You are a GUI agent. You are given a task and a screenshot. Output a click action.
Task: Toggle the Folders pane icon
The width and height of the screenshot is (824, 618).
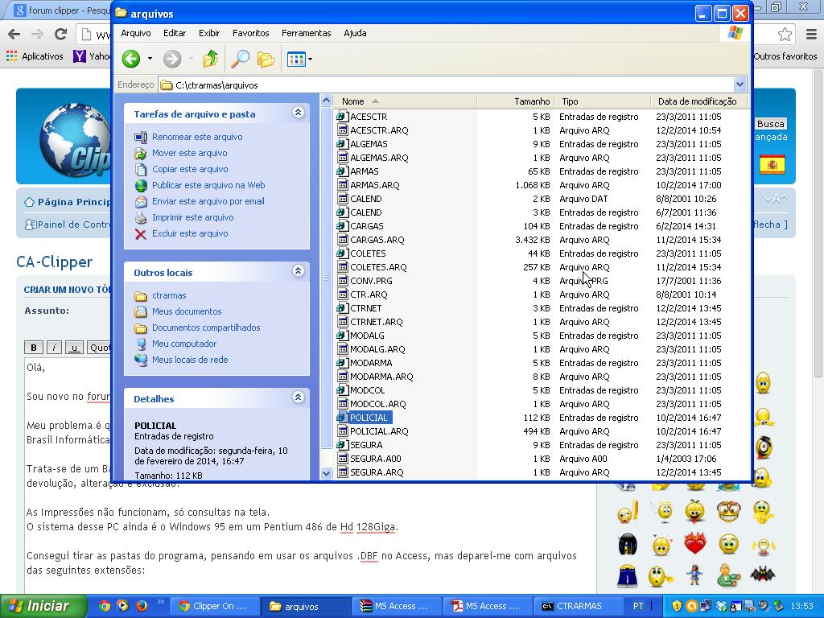pos(266,59)
